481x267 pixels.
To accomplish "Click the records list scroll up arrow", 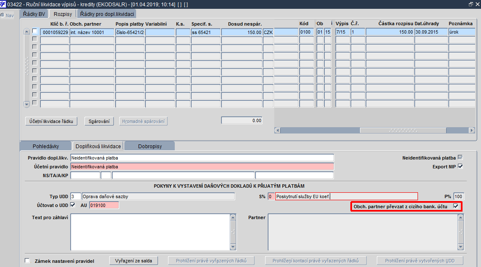I will pos(27,31).
